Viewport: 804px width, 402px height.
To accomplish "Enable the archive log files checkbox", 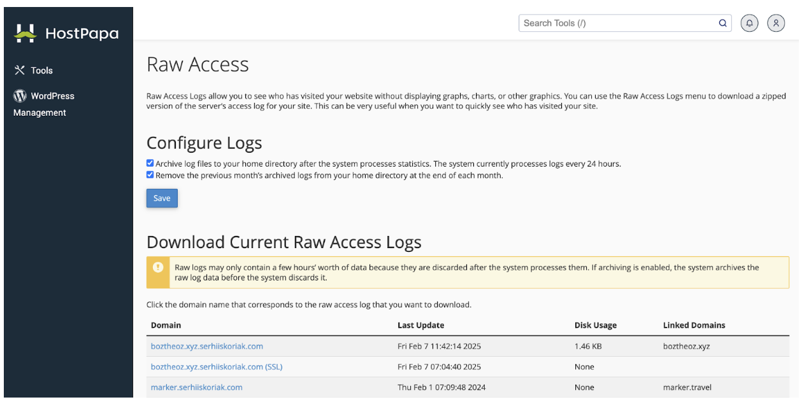I will pos(150,163).
